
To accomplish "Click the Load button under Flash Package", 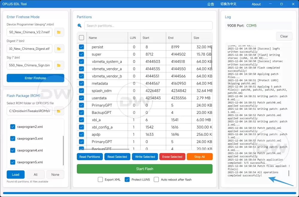I will (15, 174).
